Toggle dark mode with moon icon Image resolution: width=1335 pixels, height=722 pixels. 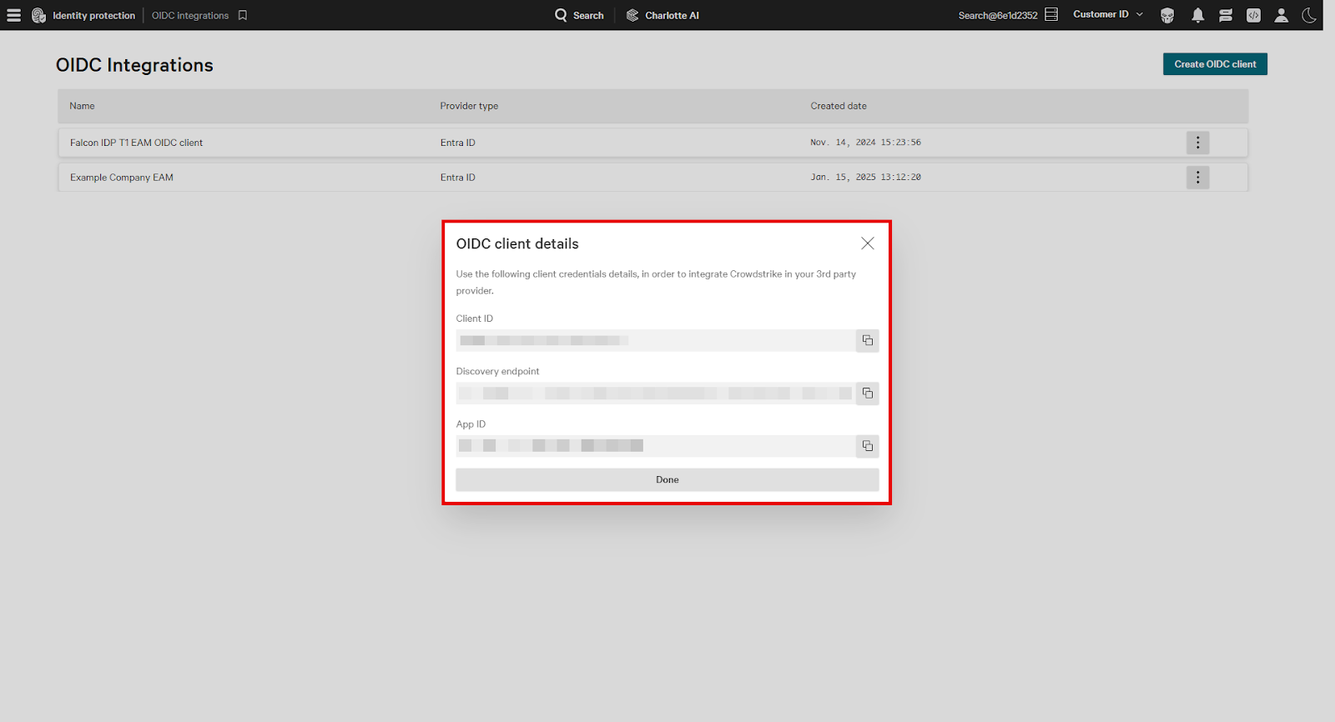tap(1309, 15)
